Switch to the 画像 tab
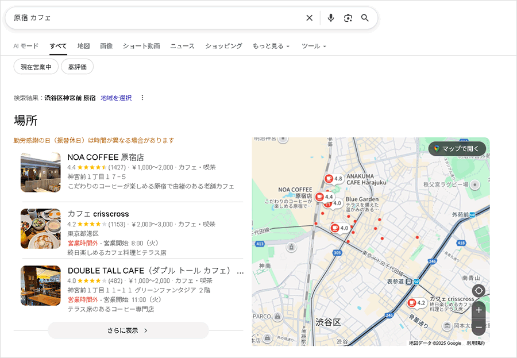Viewport: 517px width, 358px height. [106, 46]
